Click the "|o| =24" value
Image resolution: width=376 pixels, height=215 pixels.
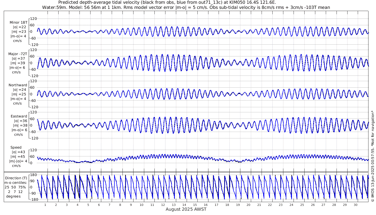click(x=19, y=90)
